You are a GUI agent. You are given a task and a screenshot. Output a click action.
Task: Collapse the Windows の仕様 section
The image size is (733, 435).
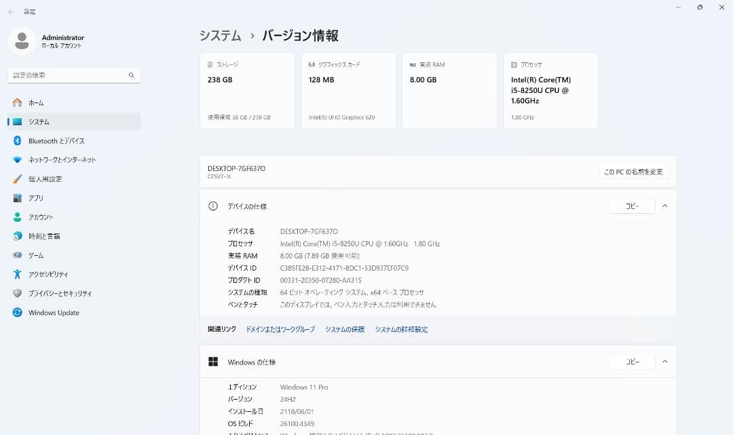[665, 361]
